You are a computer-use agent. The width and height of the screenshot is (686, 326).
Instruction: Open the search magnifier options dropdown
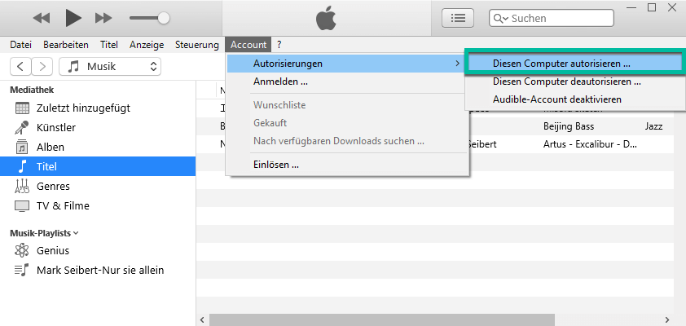point(500,19)
